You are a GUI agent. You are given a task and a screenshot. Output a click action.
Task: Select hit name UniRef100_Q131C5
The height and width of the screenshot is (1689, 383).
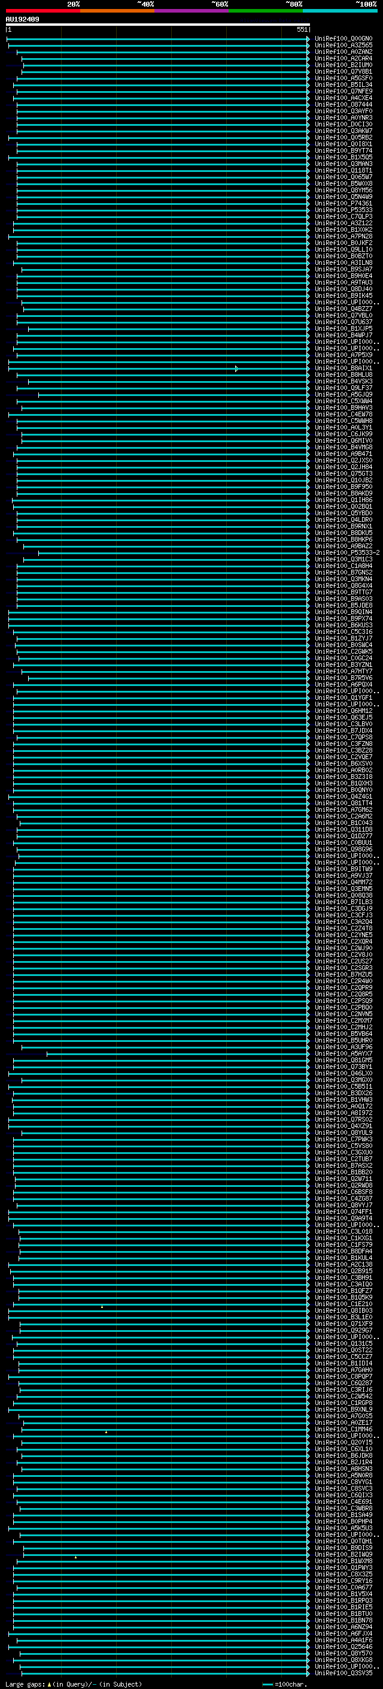click(344, 1343)
